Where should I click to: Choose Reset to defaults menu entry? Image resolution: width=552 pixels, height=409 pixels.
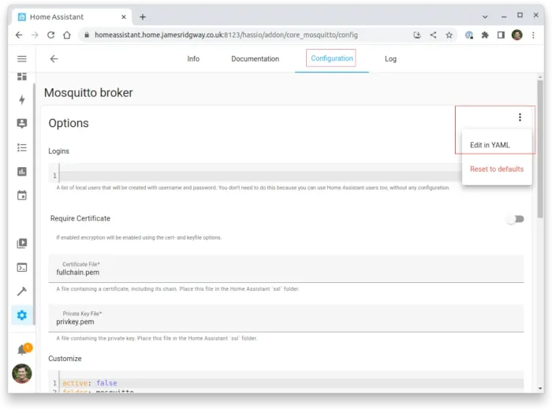click(x=496, y=169)
